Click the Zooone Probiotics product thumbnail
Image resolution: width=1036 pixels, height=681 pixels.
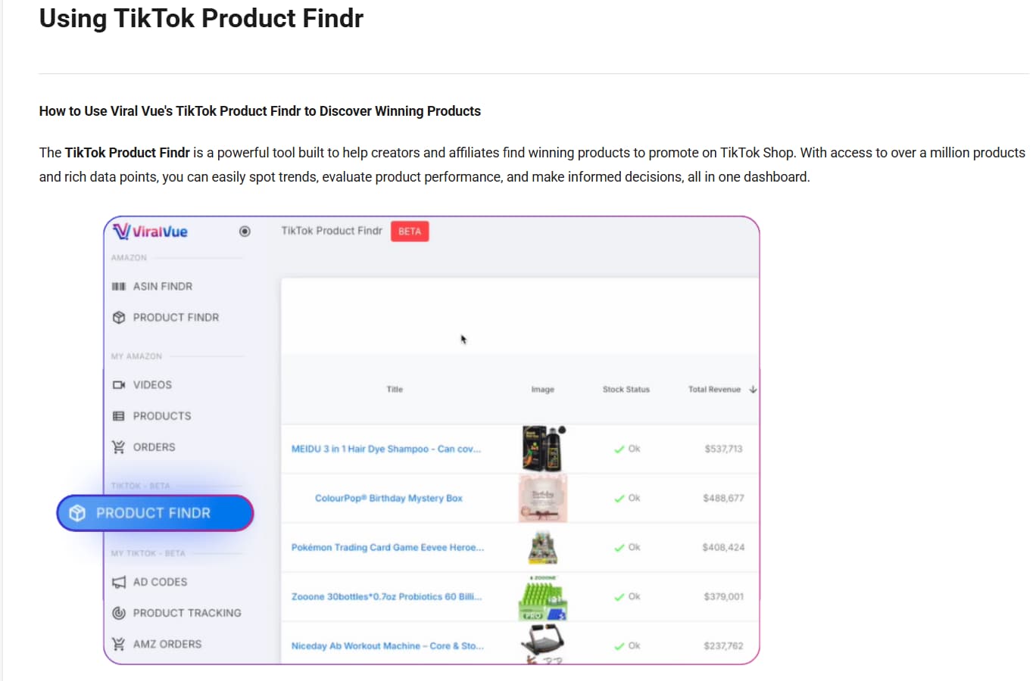[x=543, y=598]
